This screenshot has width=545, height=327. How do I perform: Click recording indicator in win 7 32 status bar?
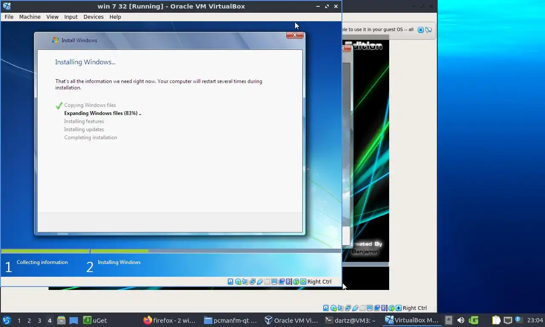281,281
